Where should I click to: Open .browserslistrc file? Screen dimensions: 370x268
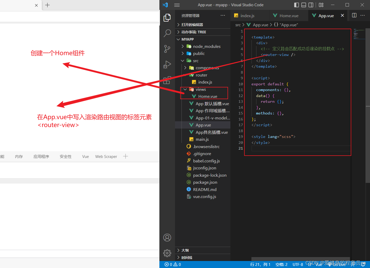(x=203, y=146)
